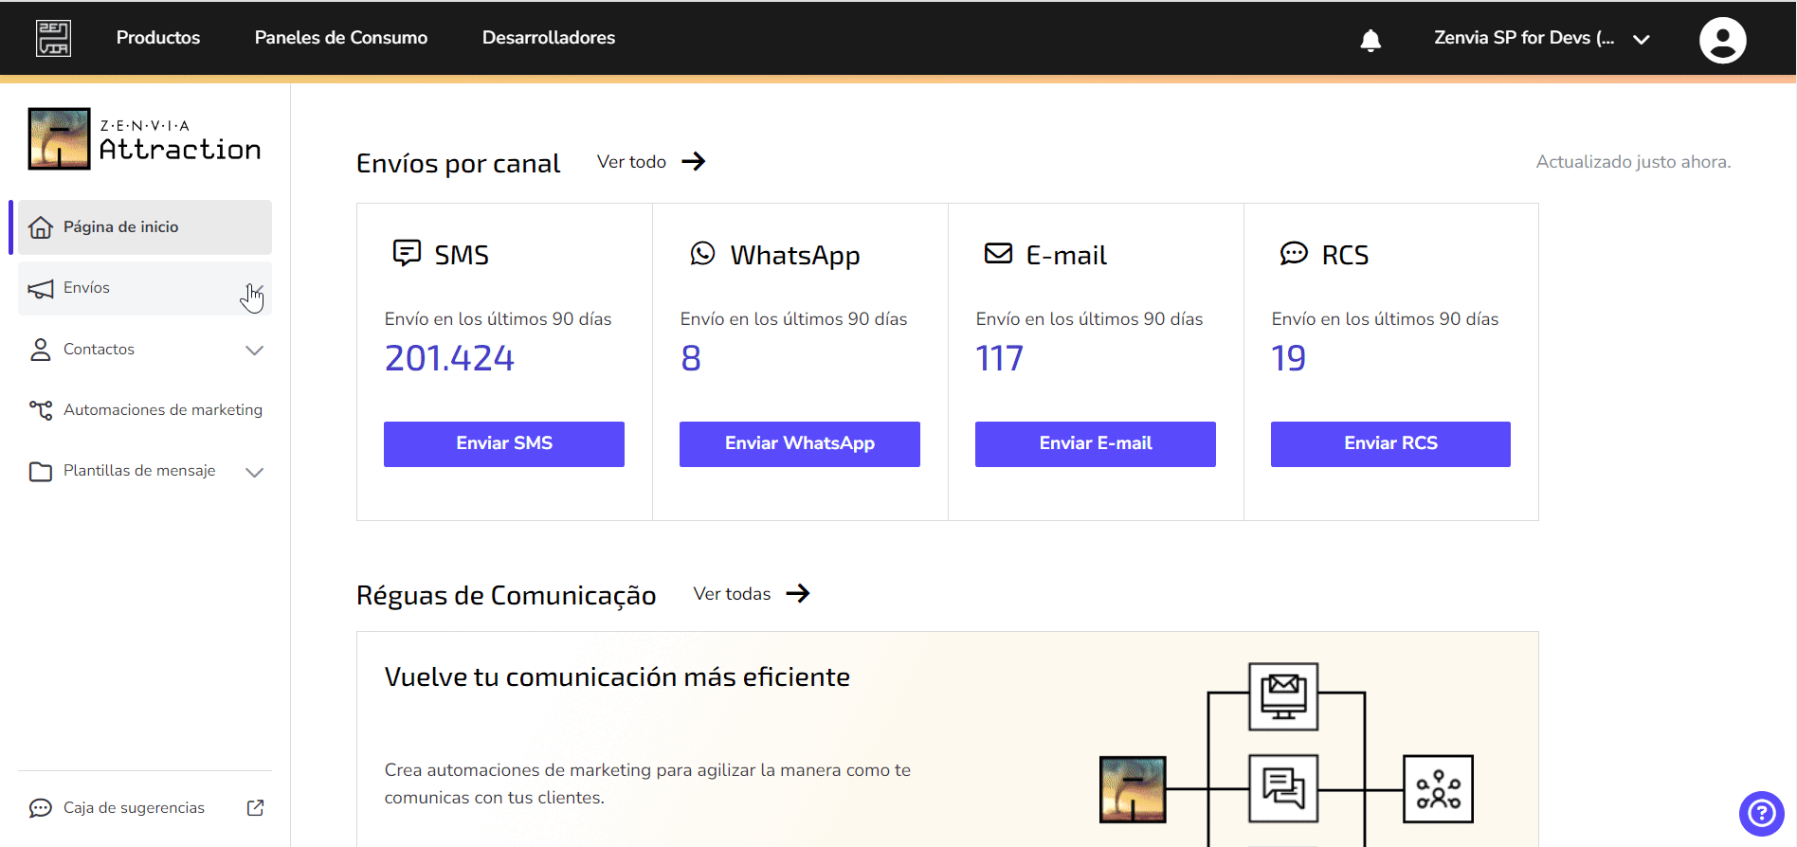Screen dimensions: 1797x847
Task: Click the monitor email icon in diagram
Action: 1283,696
